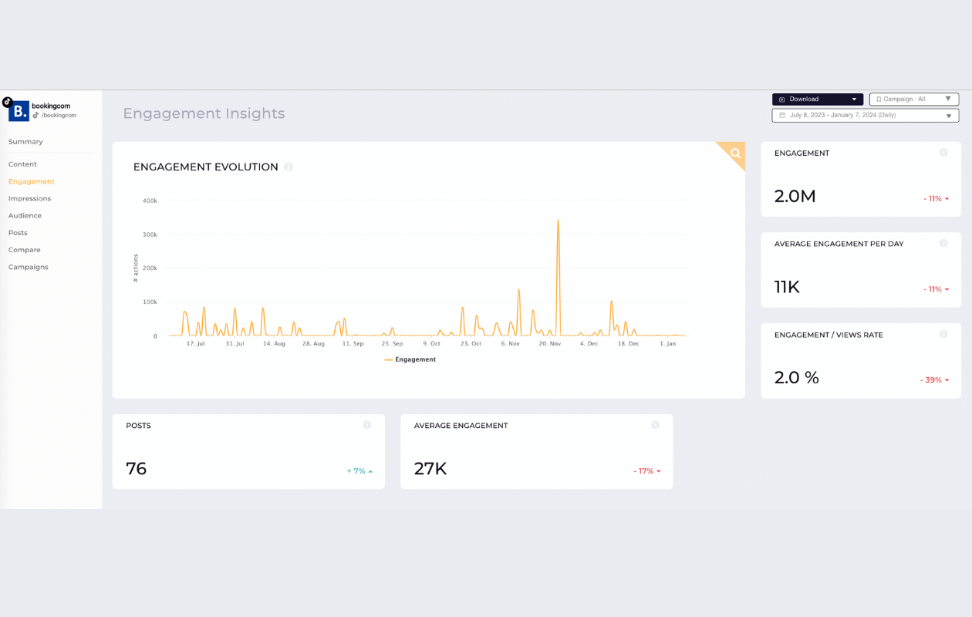Expand the Campaign - All dropdown arrow

pos(948,99)
